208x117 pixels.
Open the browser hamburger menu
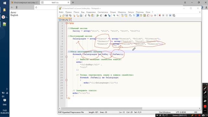point(185,2)
